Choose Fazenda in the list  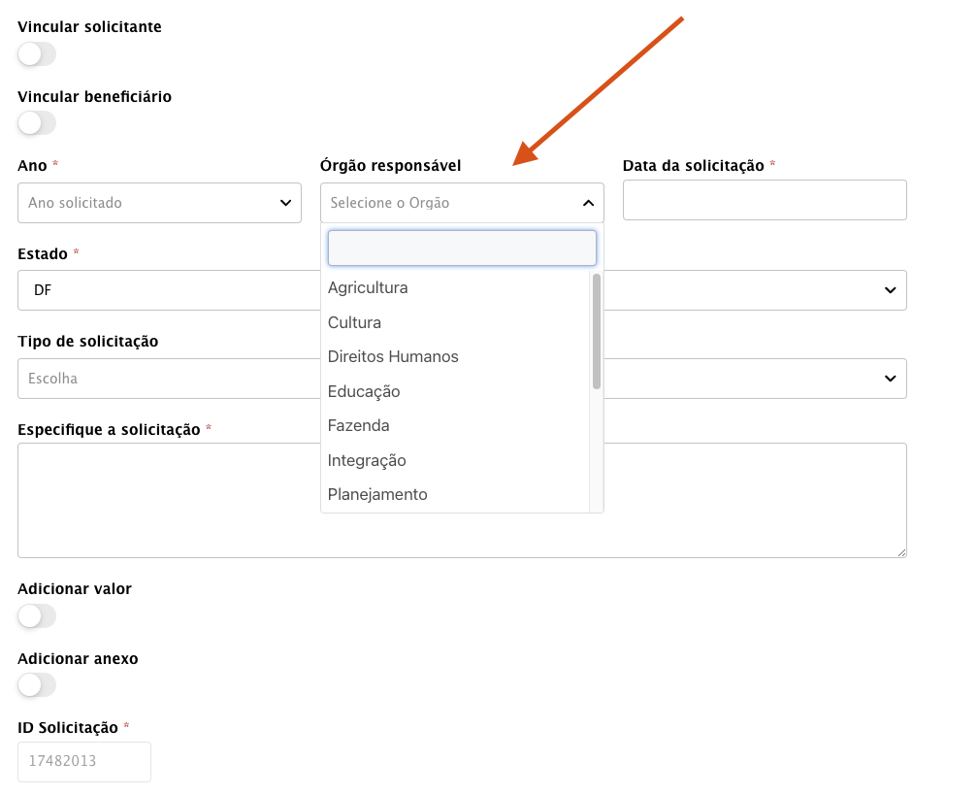358,426
